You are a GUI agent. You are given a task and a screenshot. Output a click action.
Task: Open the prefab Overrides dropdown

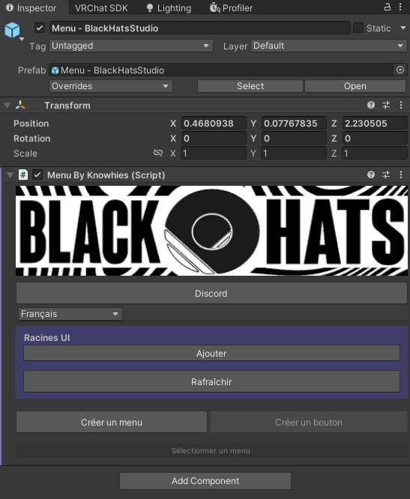click(x=111, y=86)
